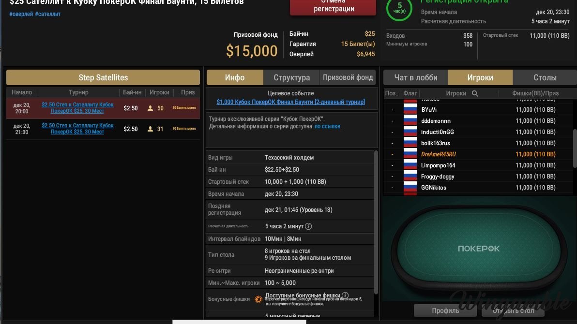
Task: Open the Призовой фонд tab
Action: click(348, 77)
